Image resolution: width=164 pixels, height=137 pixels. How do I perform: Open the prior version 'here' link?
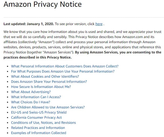coord(99,24)
